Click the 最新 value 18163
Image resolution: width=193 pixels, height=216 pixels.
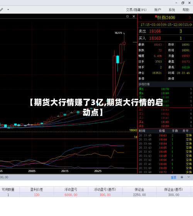157,45
